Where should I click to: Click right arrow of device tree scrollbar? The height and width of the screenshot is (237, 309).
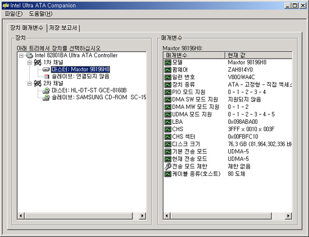click(x=143, y=216)
